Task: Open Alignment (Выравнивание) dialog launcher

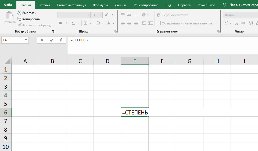Action: coord(218,31)
